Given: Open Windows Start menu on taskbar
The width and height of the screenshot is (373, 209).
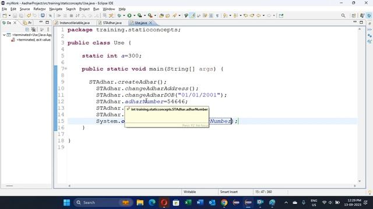Looking at the screenshot, I should (x=67, y=203).
